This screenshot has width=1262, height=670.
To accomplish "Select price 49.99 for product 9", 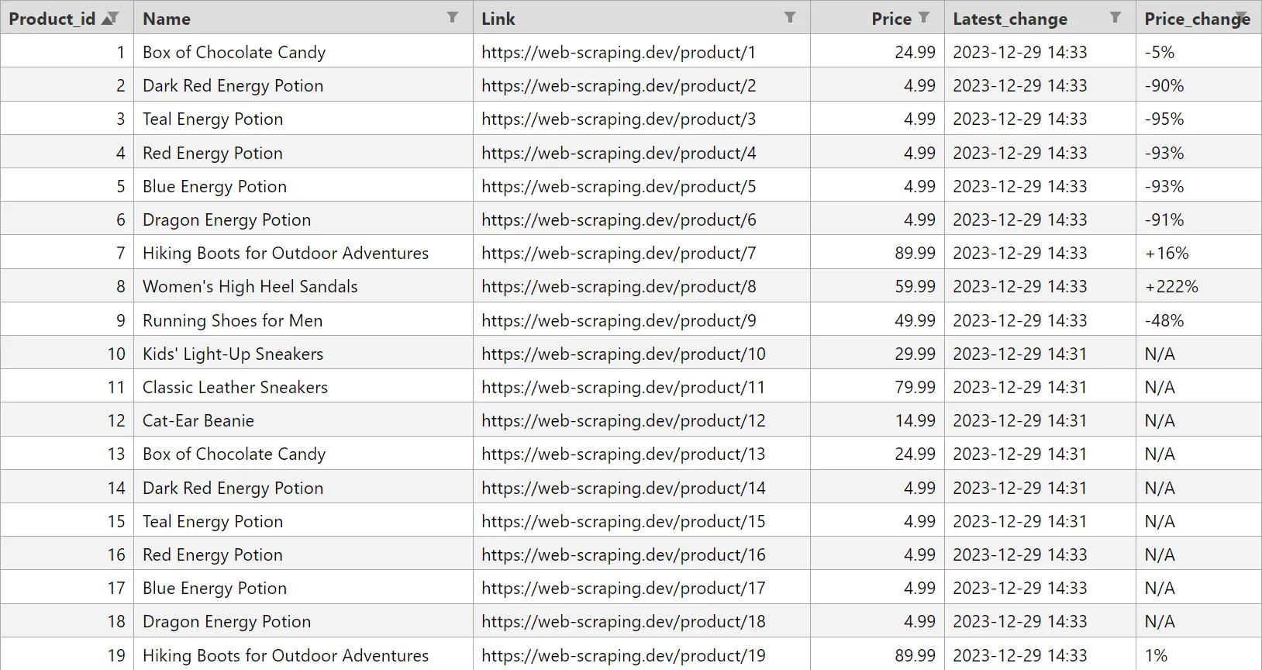I will tap(878, 320).
